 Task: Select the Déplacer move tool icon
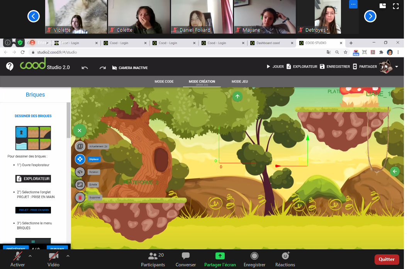coord(80,159)
